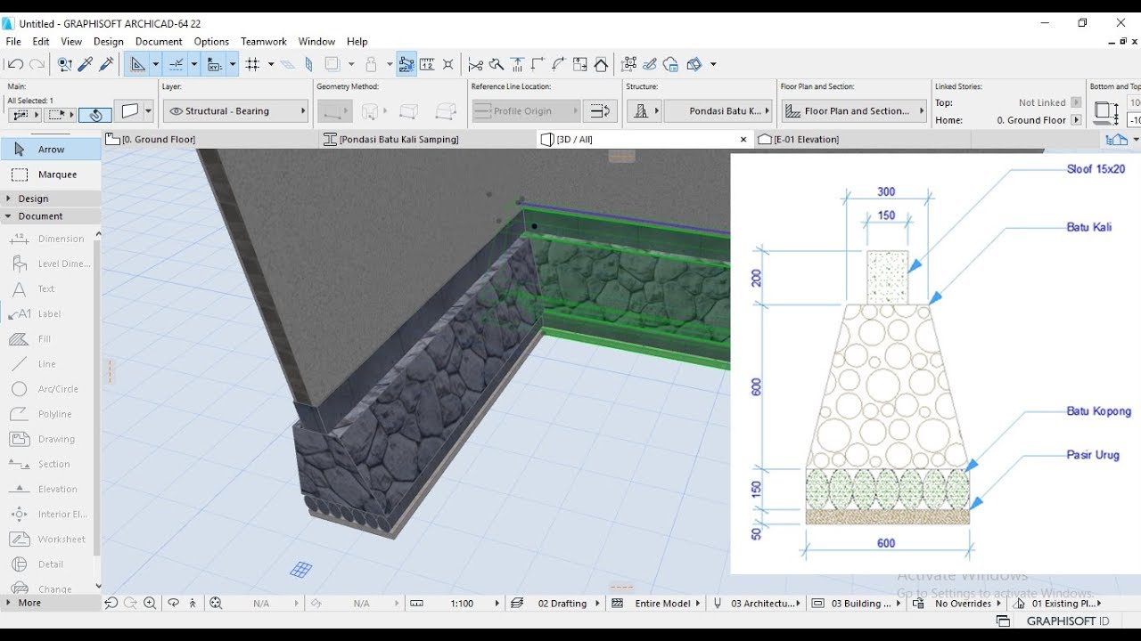
Task: Activate the Pick Up Parameters eyedropper
Action: 86,64
